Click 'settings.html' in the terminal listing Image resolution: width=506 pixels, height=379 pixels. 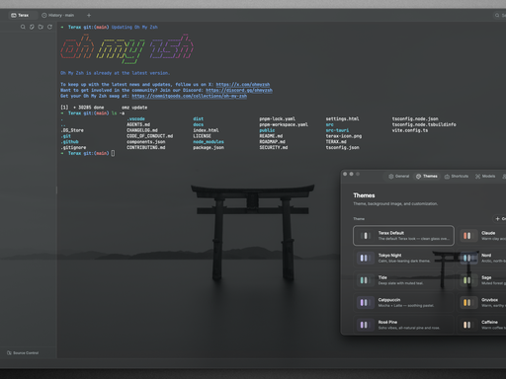click(342, 119)
